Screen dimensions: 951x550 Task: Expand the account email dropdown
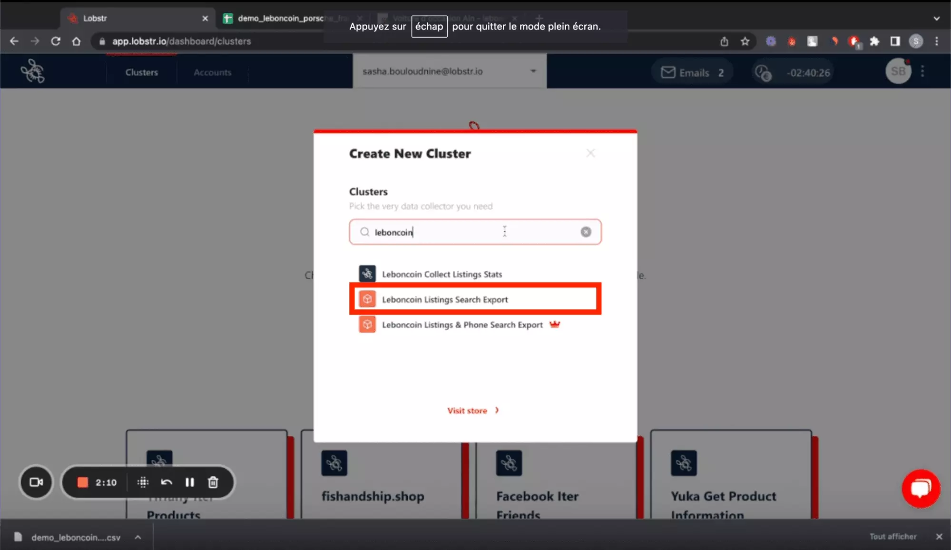(533, 71)
